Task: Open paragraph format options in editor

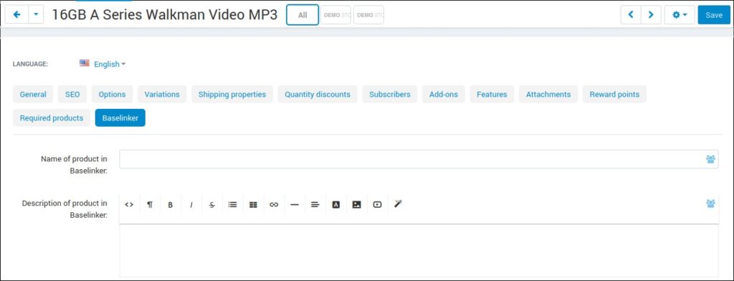Action: [150, 205]
